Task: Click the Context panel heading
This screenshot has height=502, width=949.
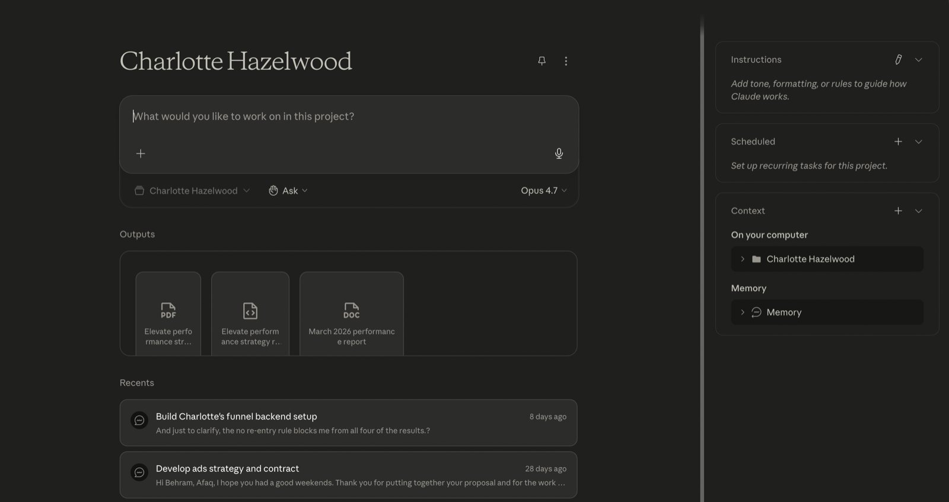Action: tap(748, 211)
